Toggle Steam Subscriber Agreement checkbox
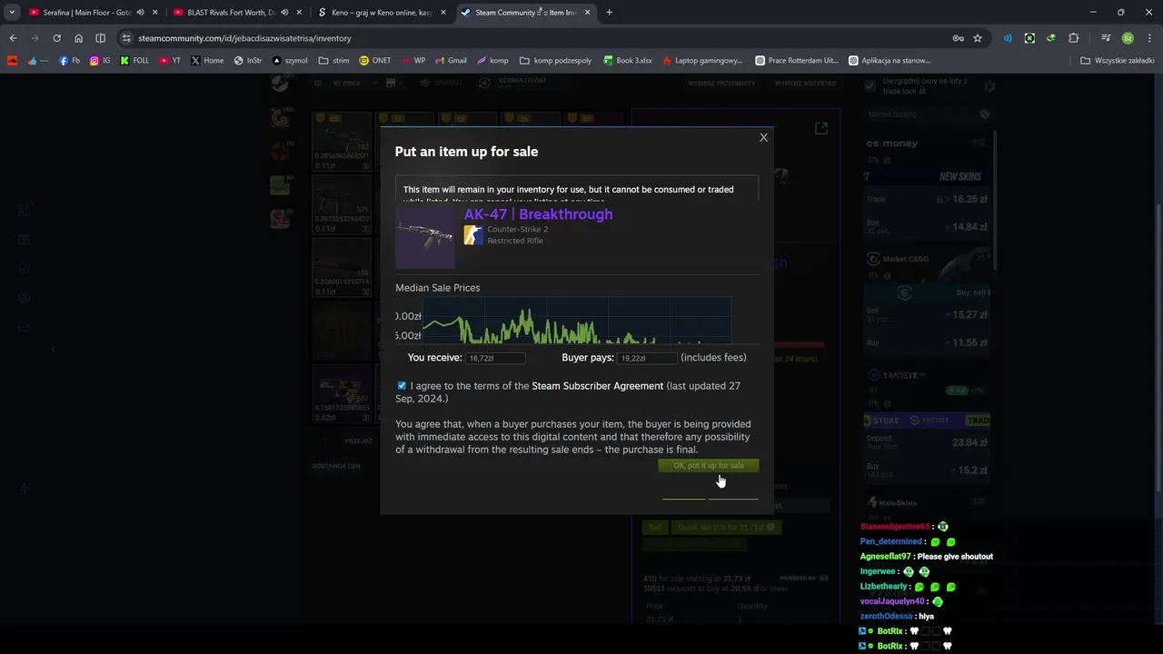 coord(402,386)
